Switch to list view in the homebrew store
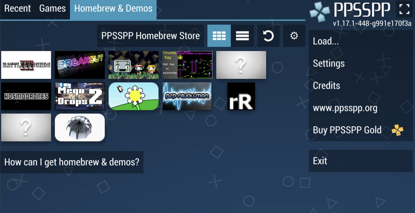This screenshot has width=415, height=213. coord(242,36)
